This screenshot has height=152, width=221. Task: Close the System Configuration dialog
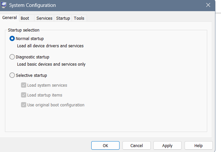(208, 5)
